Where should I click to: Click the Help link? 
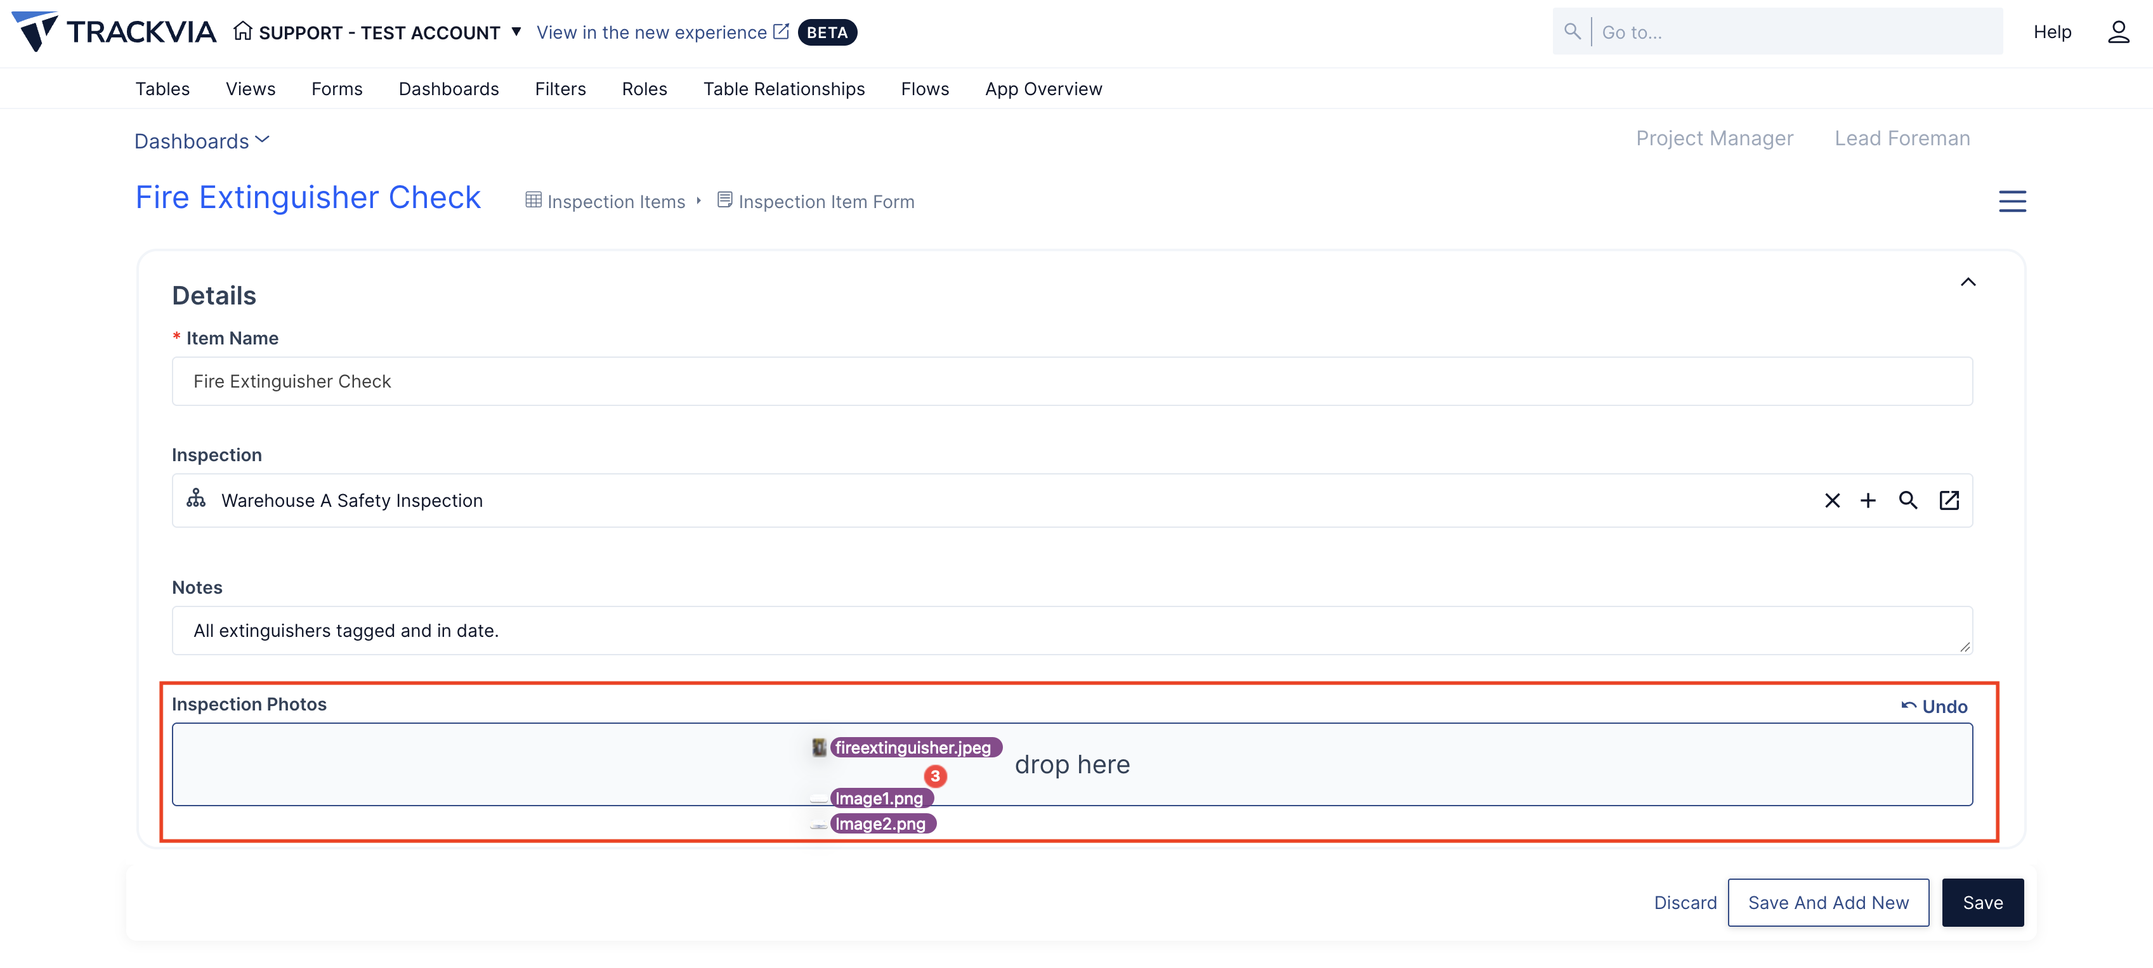click(x=2052, y=32)
